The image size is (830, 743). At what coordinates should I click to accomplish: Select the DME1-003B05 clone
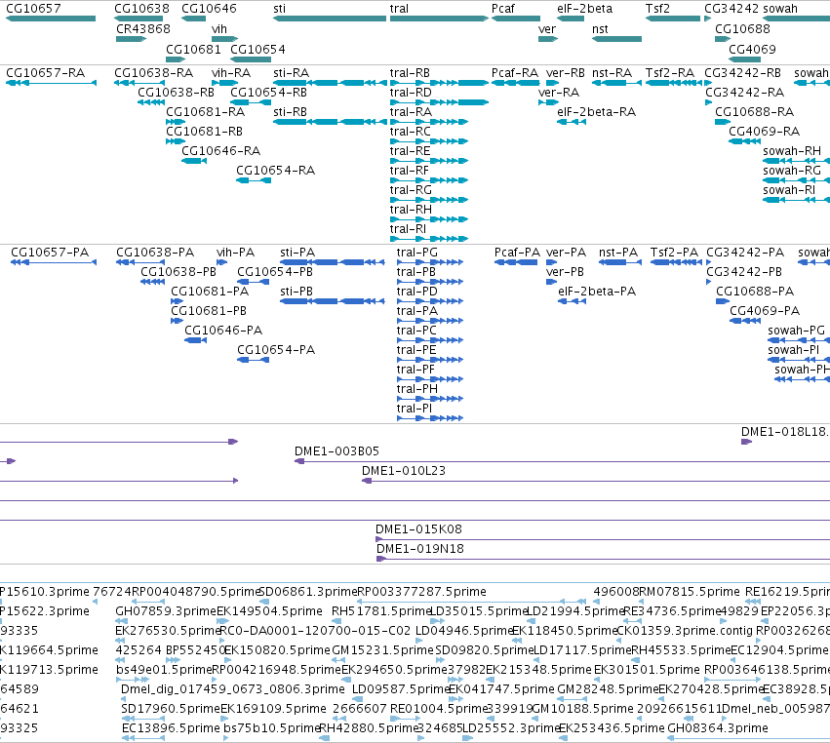(x=562, y=461)
